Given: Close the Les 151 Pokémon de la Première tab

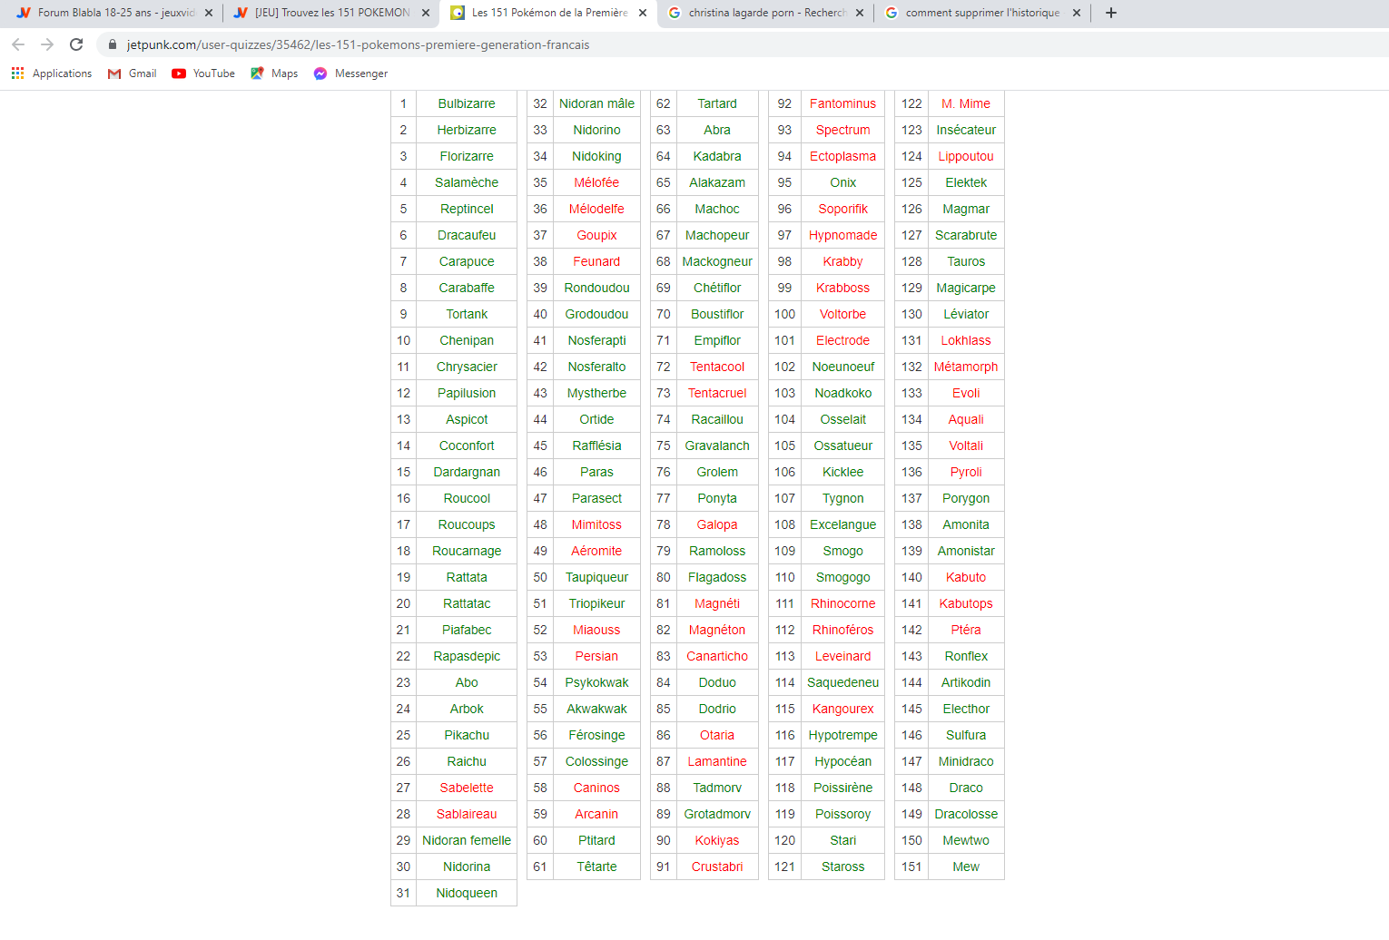Looking at the screenshot, I should tap(643, 13).
